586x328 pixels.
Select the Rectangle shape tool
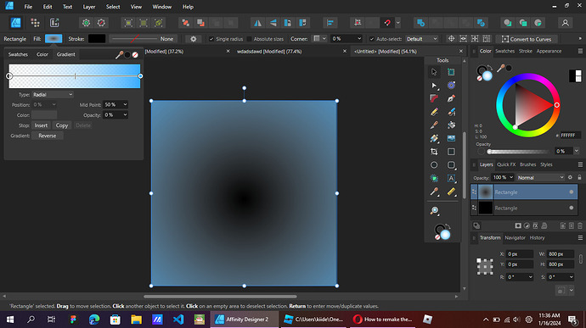pos(451,152)
